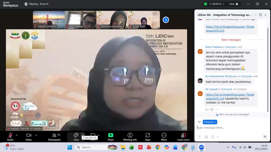Click the Share screen icon

(x=111, y=136)
